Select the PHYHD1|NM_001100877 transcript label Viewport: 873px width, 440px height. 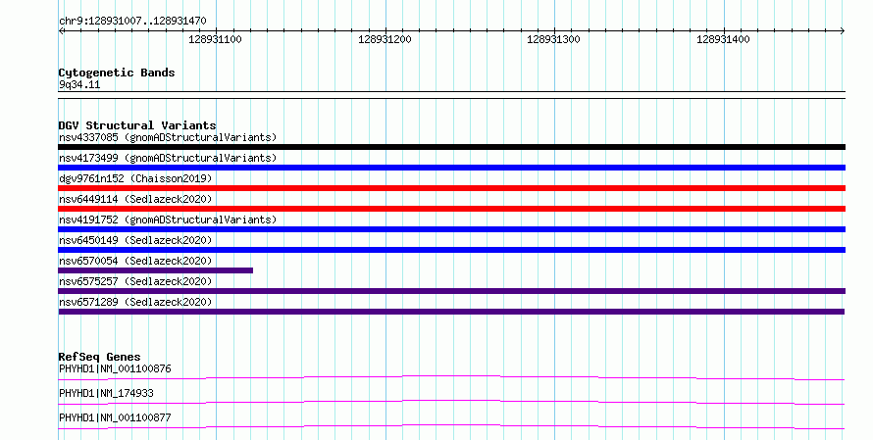coord(115,417)
